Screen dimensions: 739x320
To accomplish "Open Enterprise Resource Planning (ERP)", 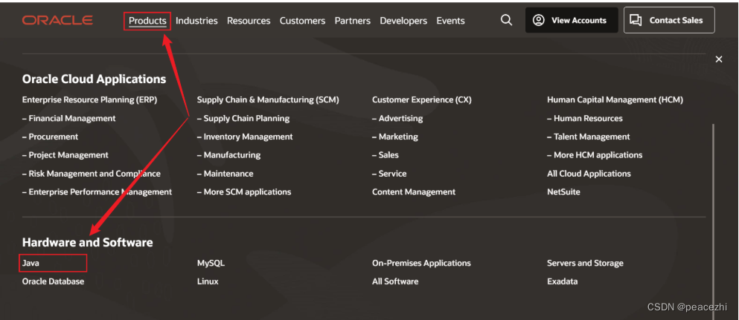I will coord(89,99).
